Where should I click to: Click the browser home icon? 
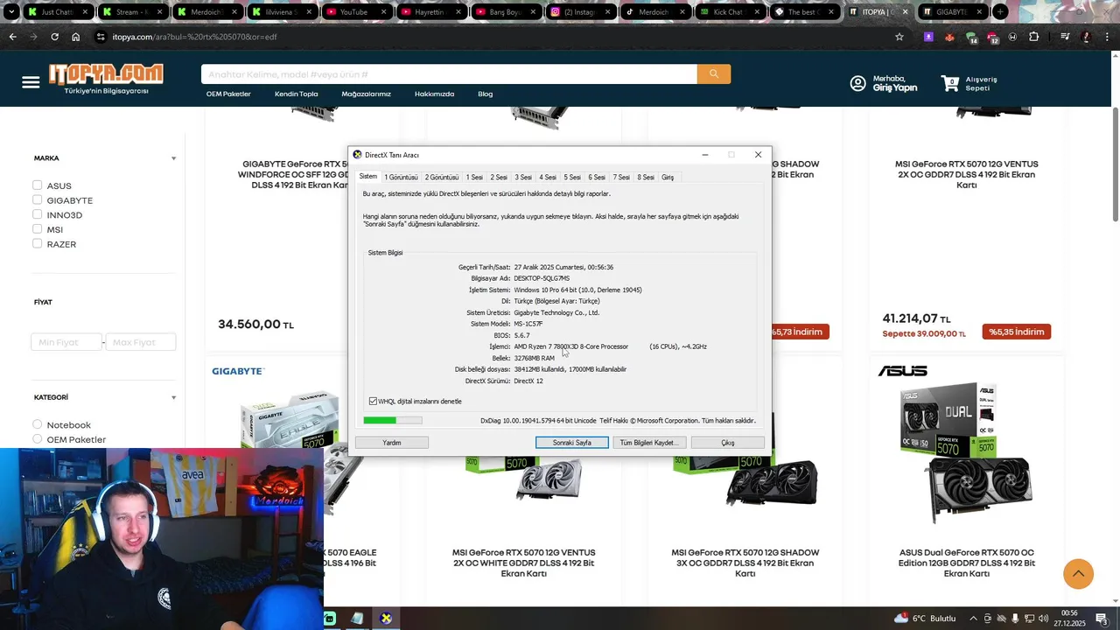(x=76, y=37)
